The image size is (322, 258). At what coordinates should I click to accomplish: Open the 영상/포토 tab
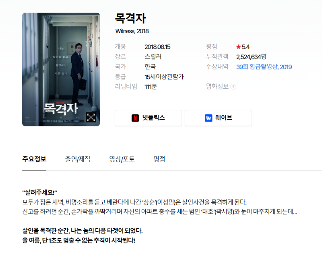tap(122, 159)
